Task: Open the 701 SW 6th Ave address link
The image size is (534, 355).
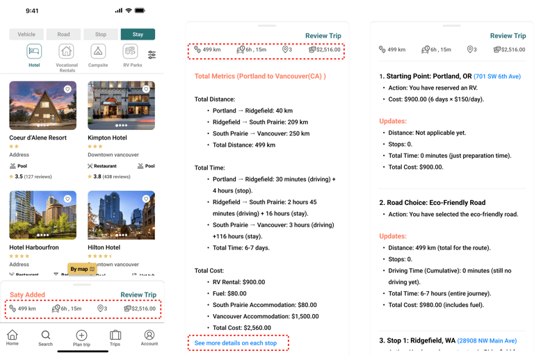Action: tap(497, 76)
